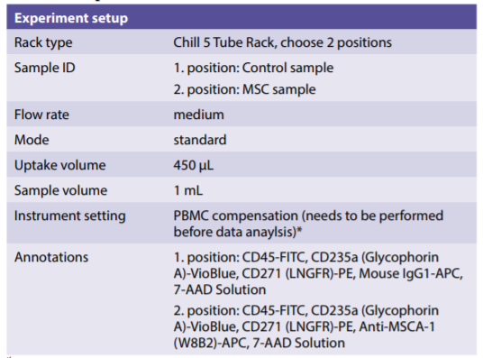Click the asterisk after data anaylsis

(x=299, y=230)
